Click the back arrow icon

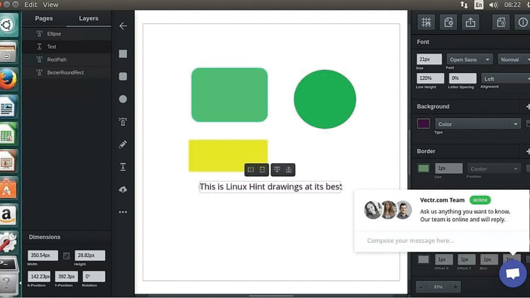pos(123,26)
